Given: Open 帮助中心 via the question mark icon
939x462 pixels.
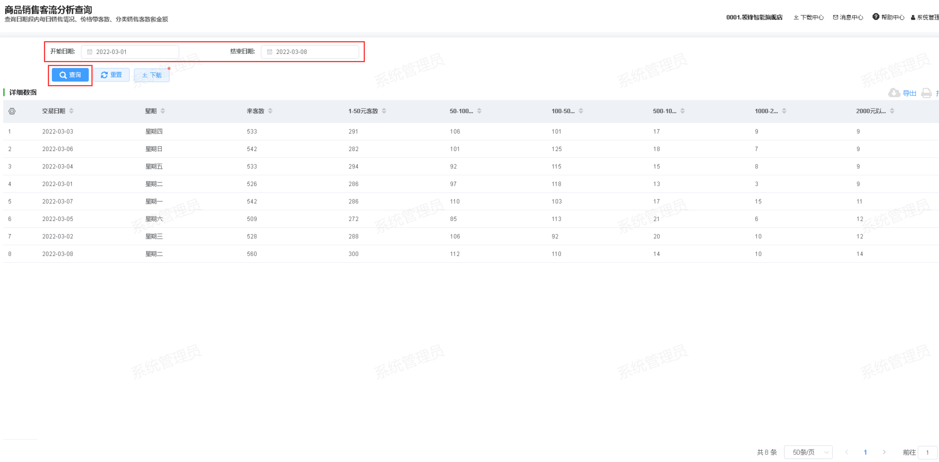Looking at the screenshot, I should tap(876, 17).
